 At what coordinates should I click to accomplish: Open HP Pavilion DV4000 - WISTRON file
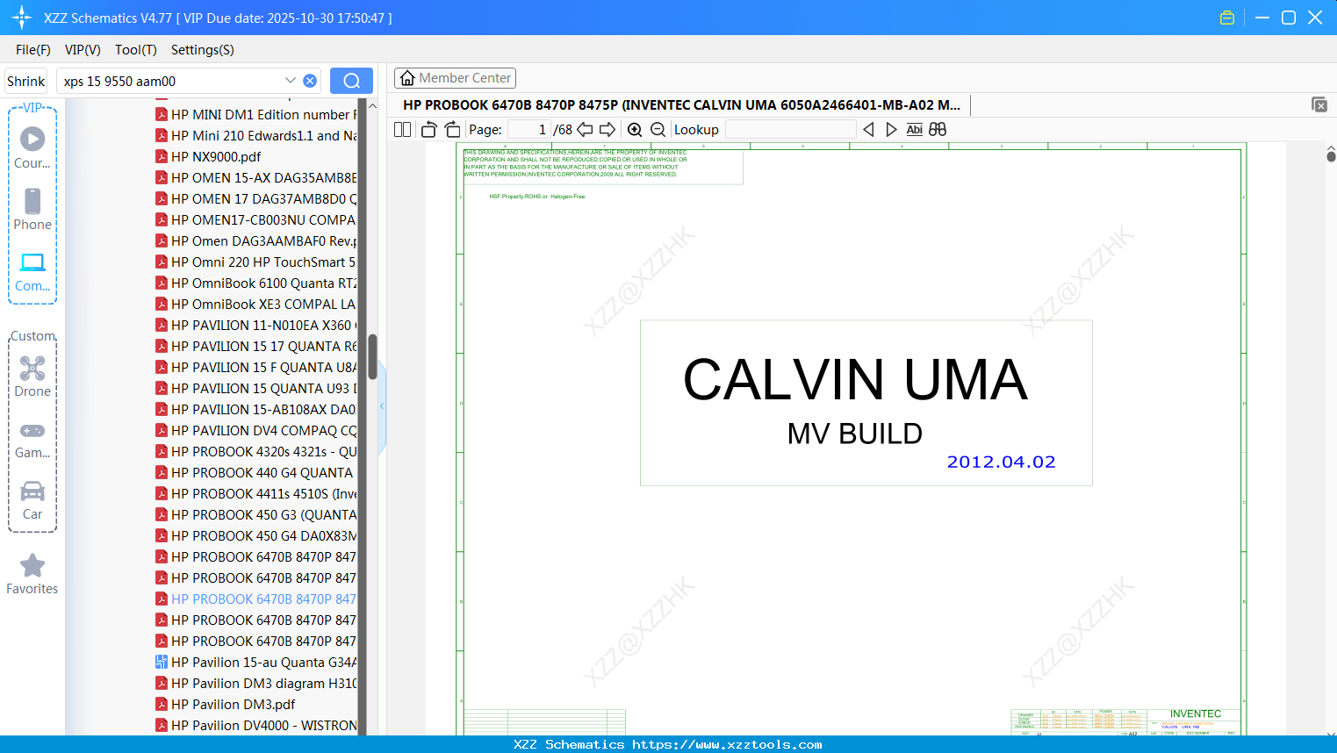click(x=256, y=725)
